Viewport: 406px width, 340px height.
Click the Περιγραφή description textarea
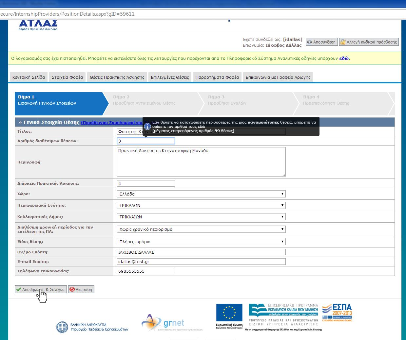pyautogui.click(x=201, y=162)
